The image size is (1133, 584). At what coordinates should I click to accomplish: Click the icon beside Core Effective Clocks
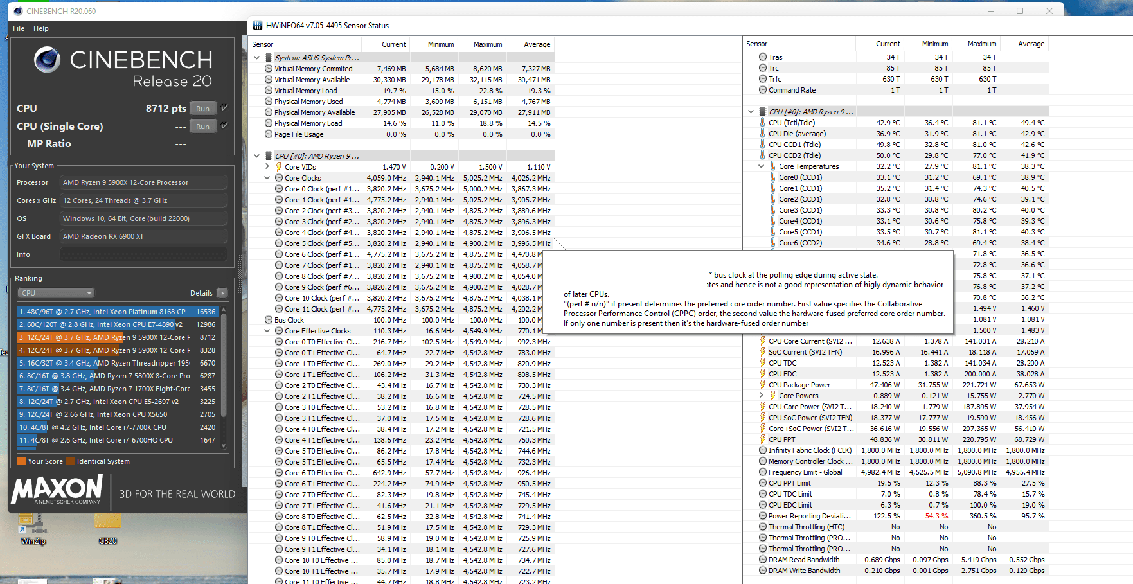coord(279,331)
